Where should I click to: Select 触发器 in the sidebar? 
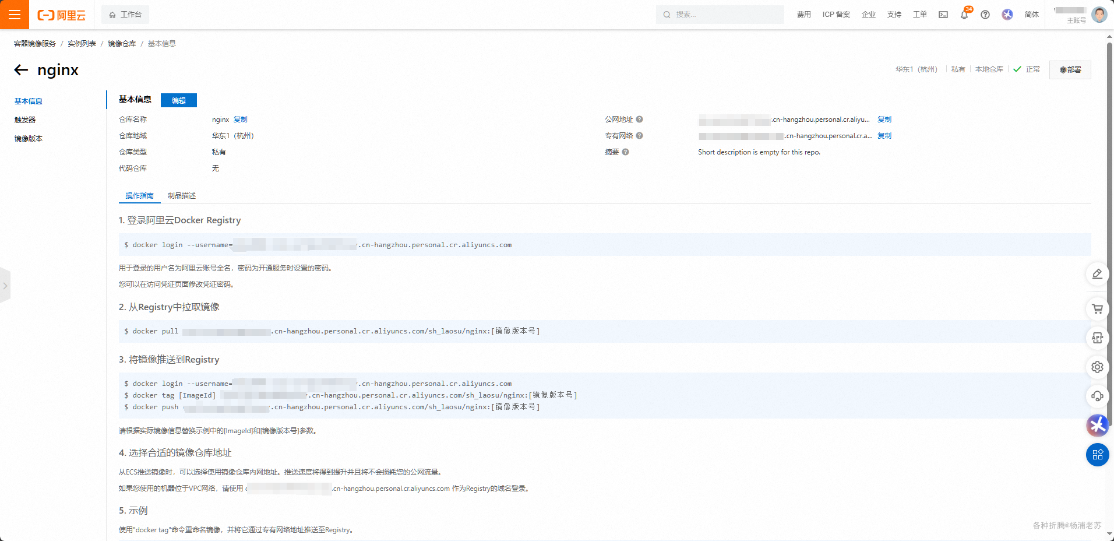coord(25,120)
